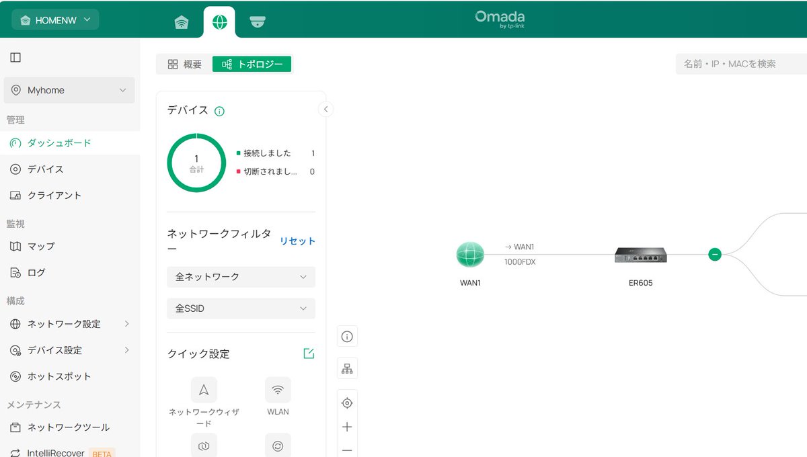The width and height of the screenshot is (807, 457).
Task: Click the ホットスポット sidebar icon
Action: pos(15,376)
